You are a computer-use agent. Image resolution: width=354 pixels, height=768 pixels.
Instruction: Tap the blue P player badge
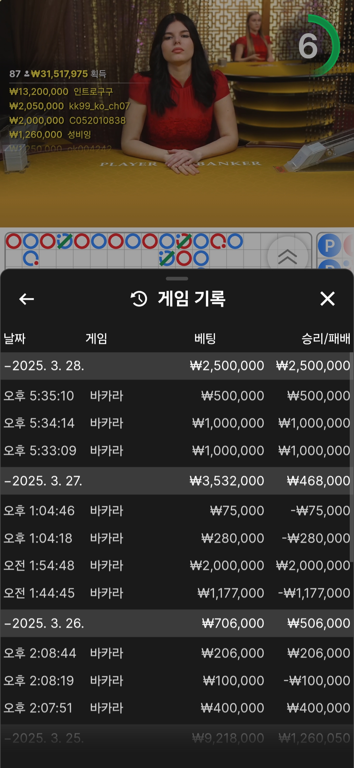329,245
